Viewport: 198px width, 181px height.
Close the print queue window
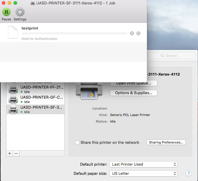pyautogui.click(x=4, y=3)
